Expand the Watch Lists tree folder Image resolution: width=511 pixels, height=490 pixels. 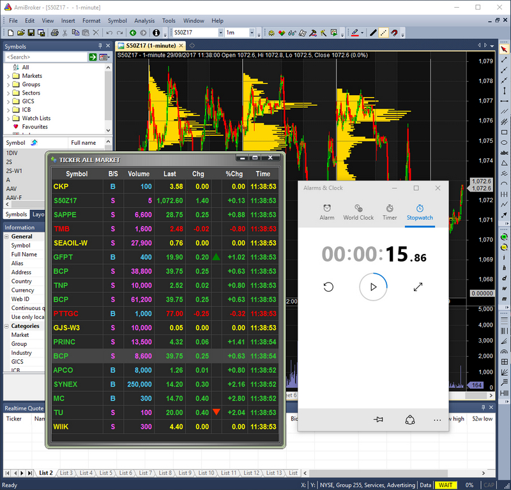click(8, 119)
